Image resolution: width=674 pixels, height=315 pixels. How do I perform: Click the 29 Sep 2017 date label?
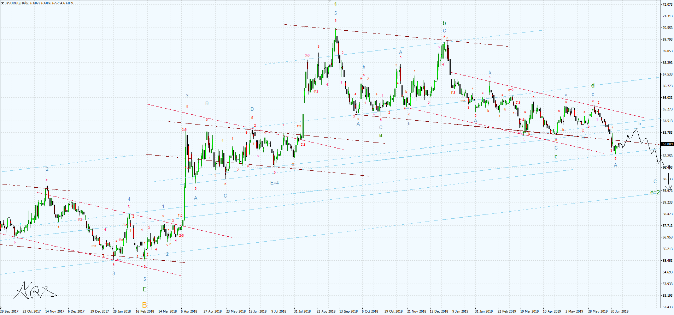click(x=9, y=311)
